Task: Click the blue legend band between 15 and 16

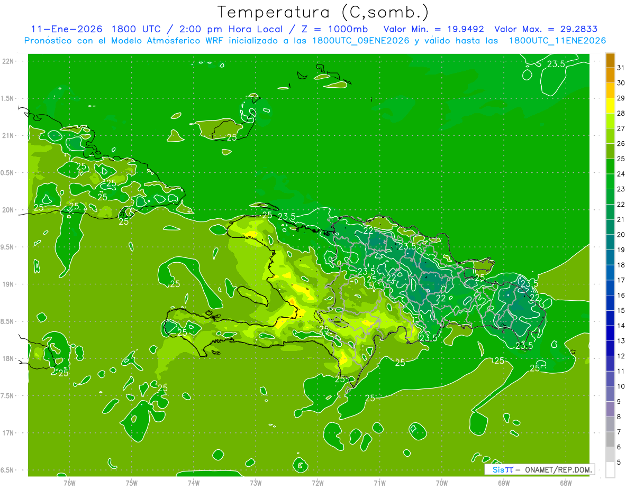Action: (x=610, y=303)
